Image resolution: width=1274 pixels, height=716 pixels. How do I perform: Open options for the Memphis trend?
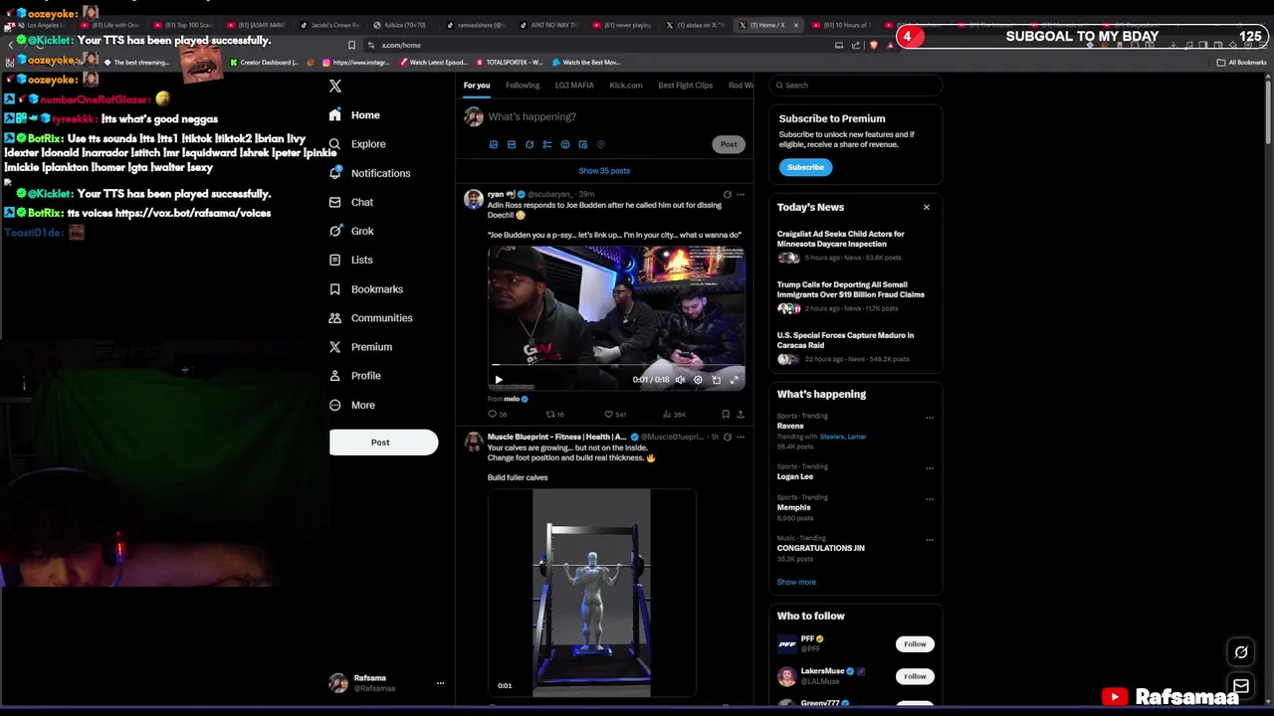pyautogui.click(x=930, y=499)
